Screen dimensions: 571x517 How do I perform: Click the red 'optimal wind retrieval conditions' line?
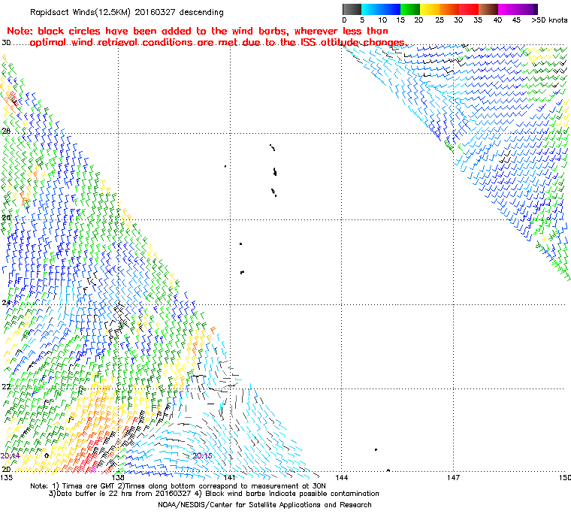tap(218, 42)
